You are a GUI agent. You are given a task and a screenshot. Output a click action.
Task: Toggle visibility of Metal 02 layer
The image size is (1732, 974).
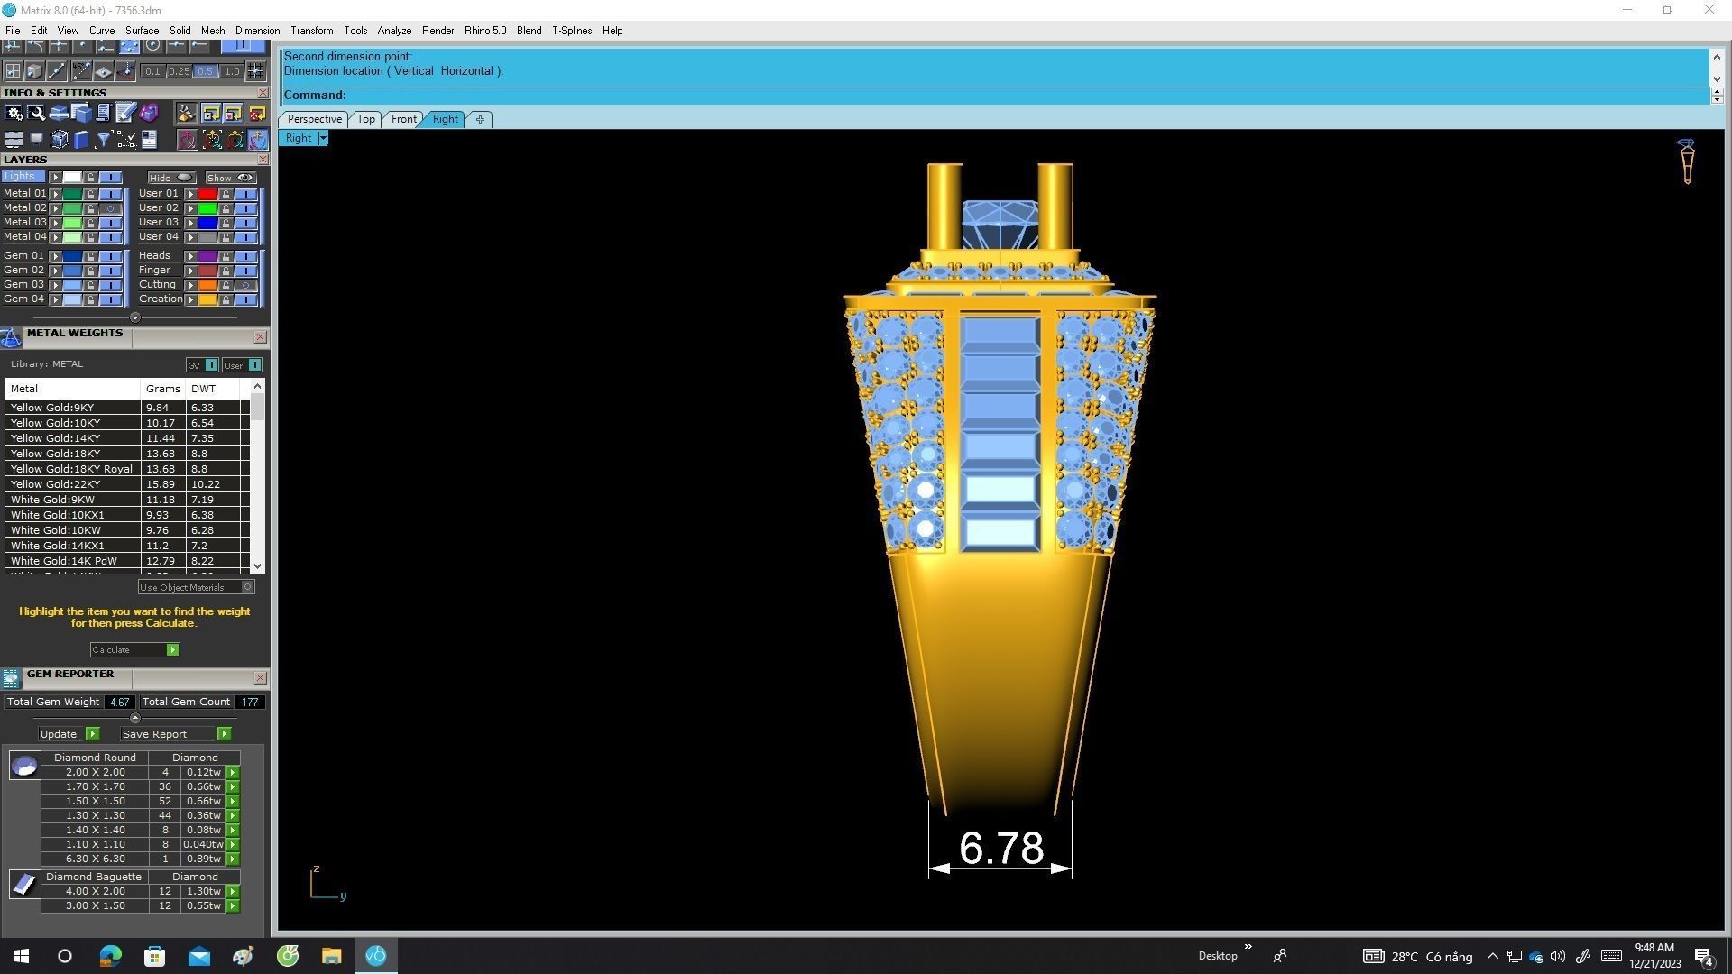111,208
